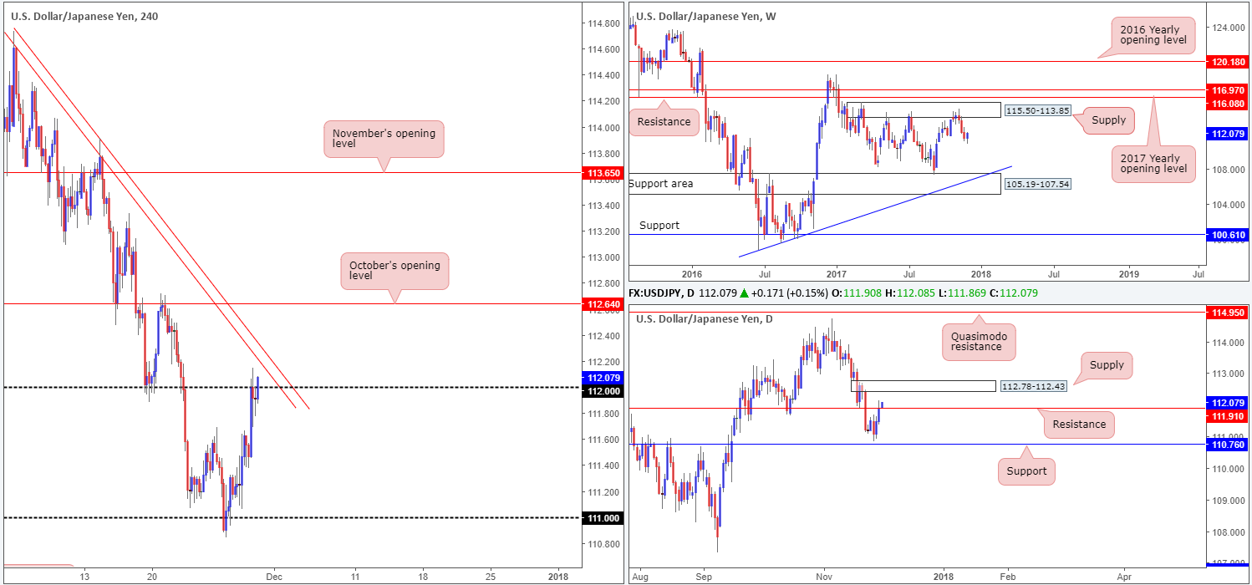Screen dimensions: 1252x585
Task: Click the weekly chart Resistance callout
Action: pos(663,121)
